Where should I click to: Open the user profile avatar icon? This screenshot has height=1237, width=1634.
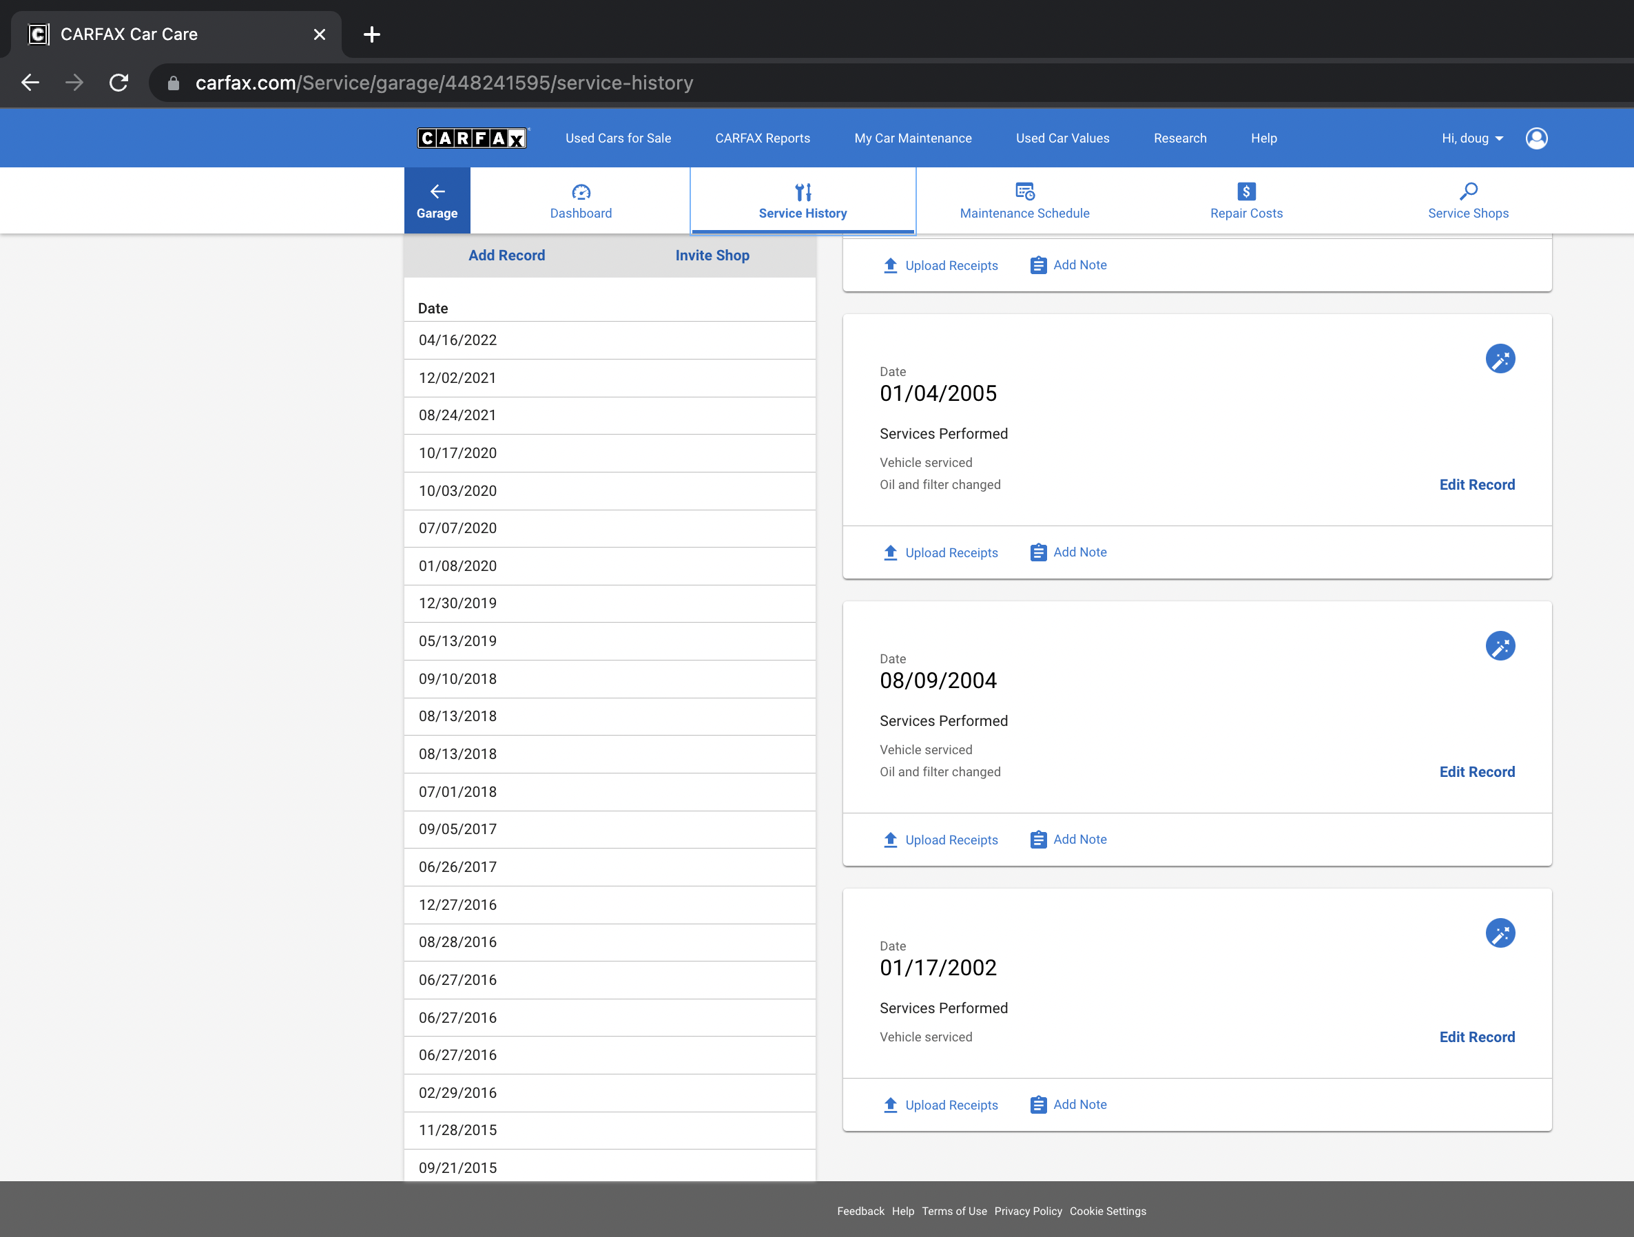tap(1536, 138)
